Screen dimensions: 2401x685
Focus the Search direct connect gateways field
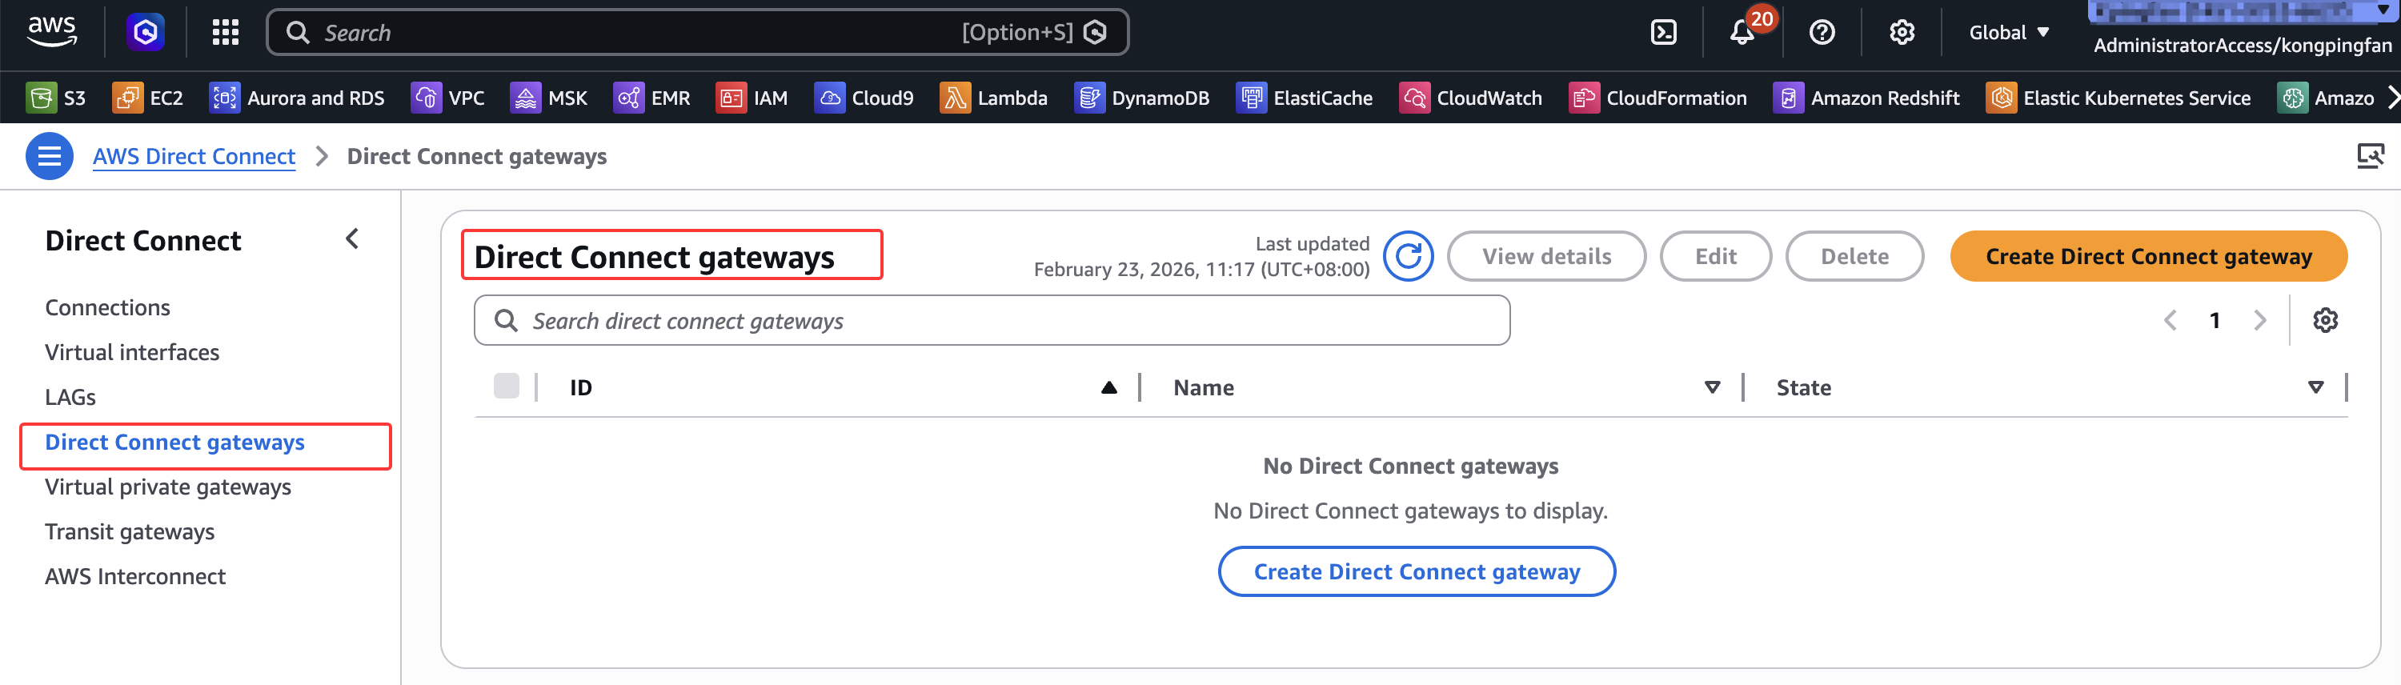coord(992,321)
